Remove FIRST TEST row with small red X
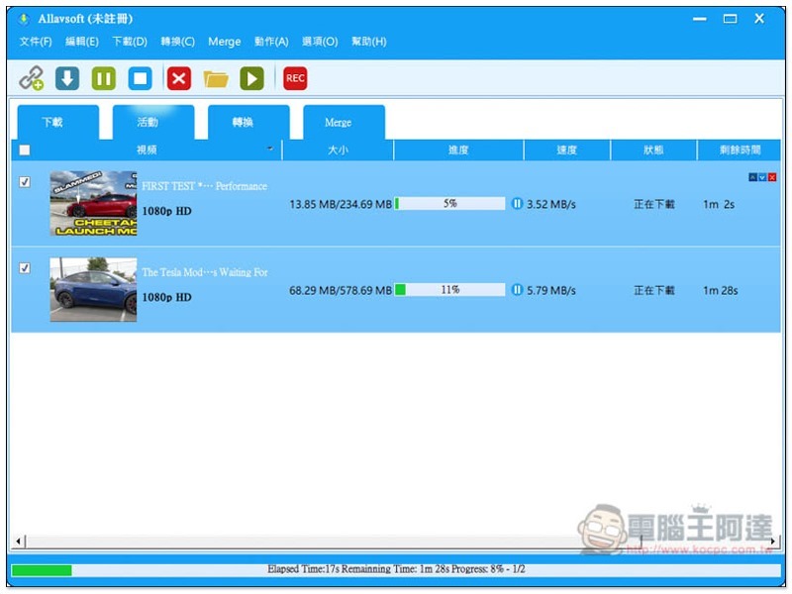 pos(772,177)
